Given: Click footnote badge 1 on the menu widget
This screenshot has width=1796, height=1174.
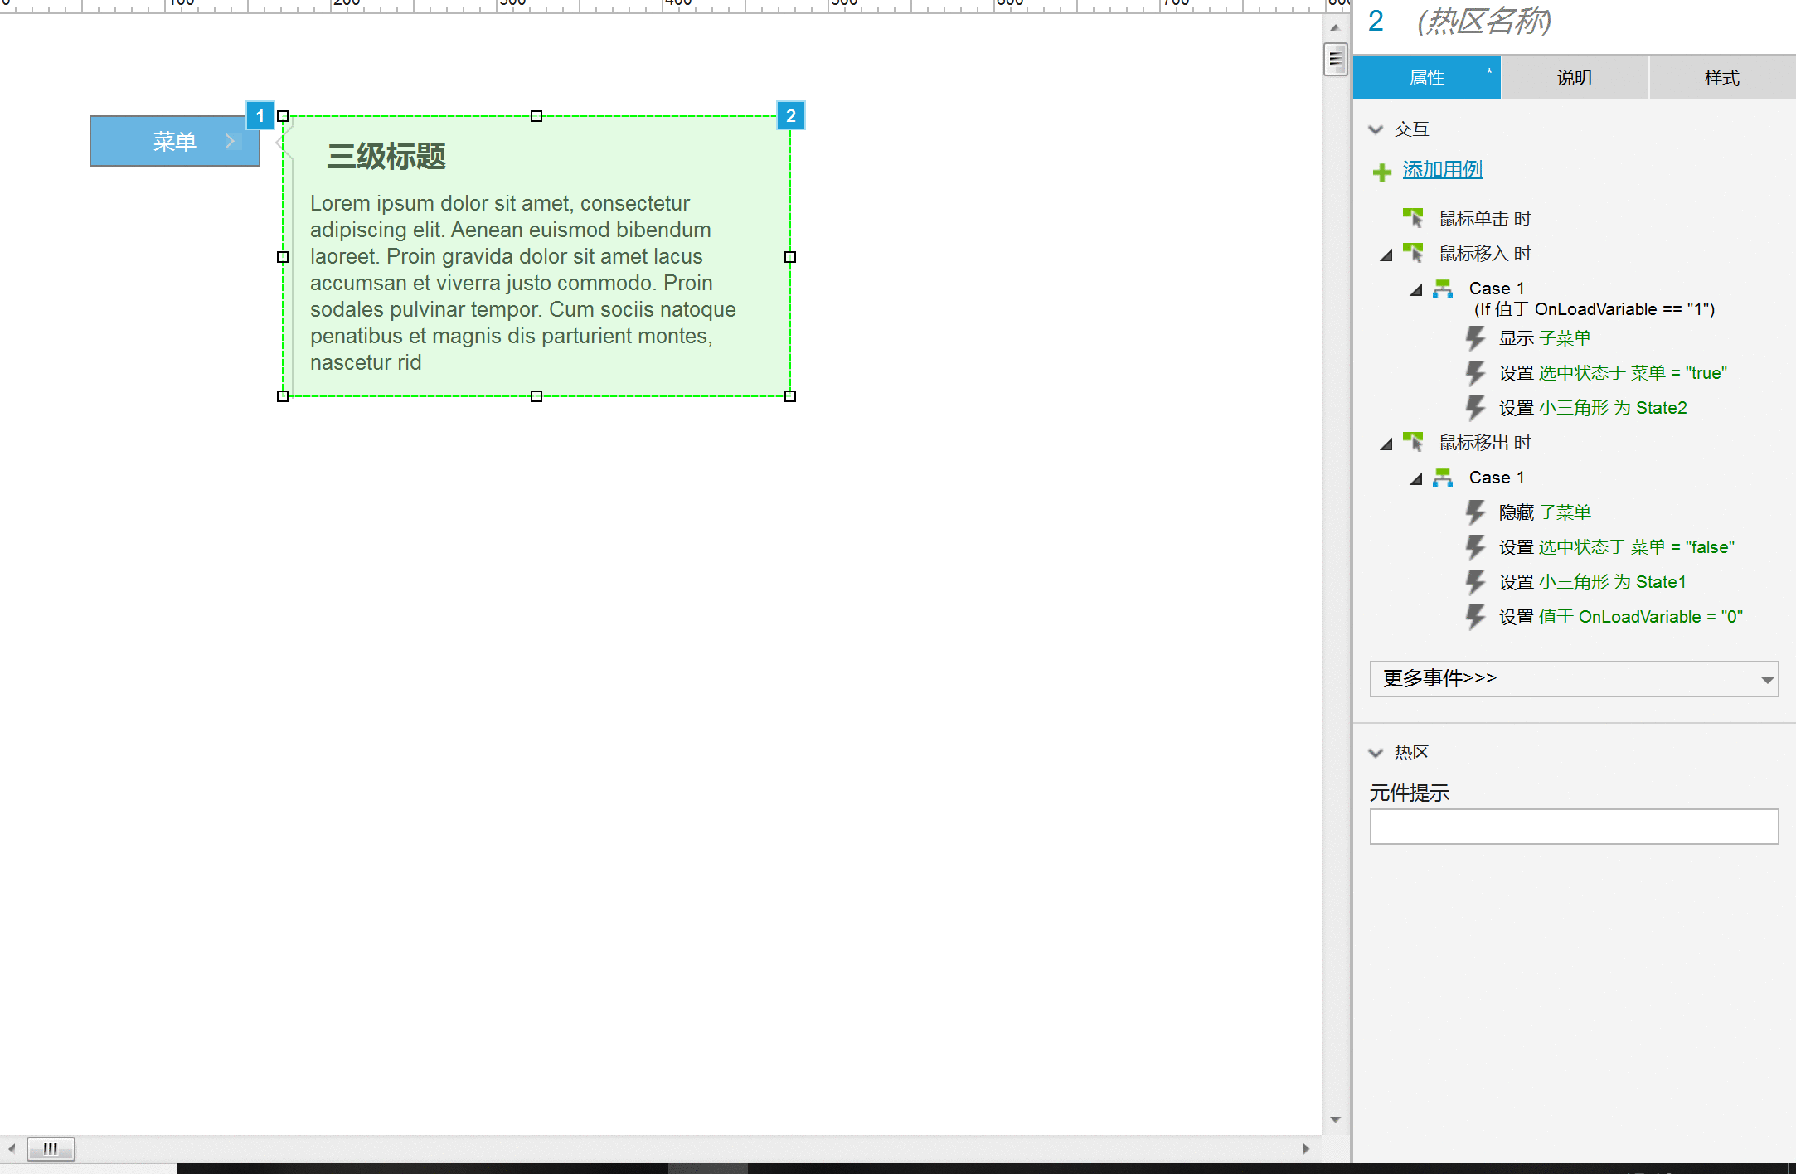Looking at the screenshot, I should point(260,115).
